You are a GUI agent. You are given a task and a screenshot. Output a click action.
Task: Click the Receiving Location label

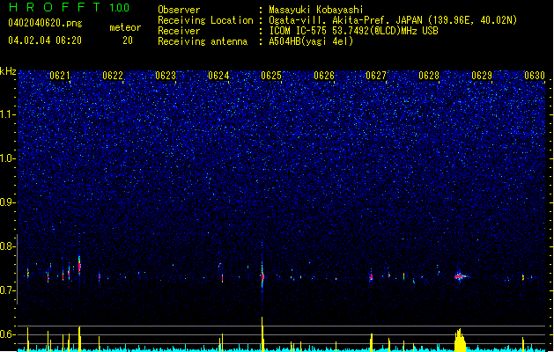point(205,20)
